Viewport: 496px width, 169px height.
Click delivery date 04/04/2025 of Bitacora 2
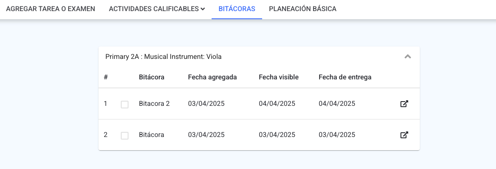(337, 103)
